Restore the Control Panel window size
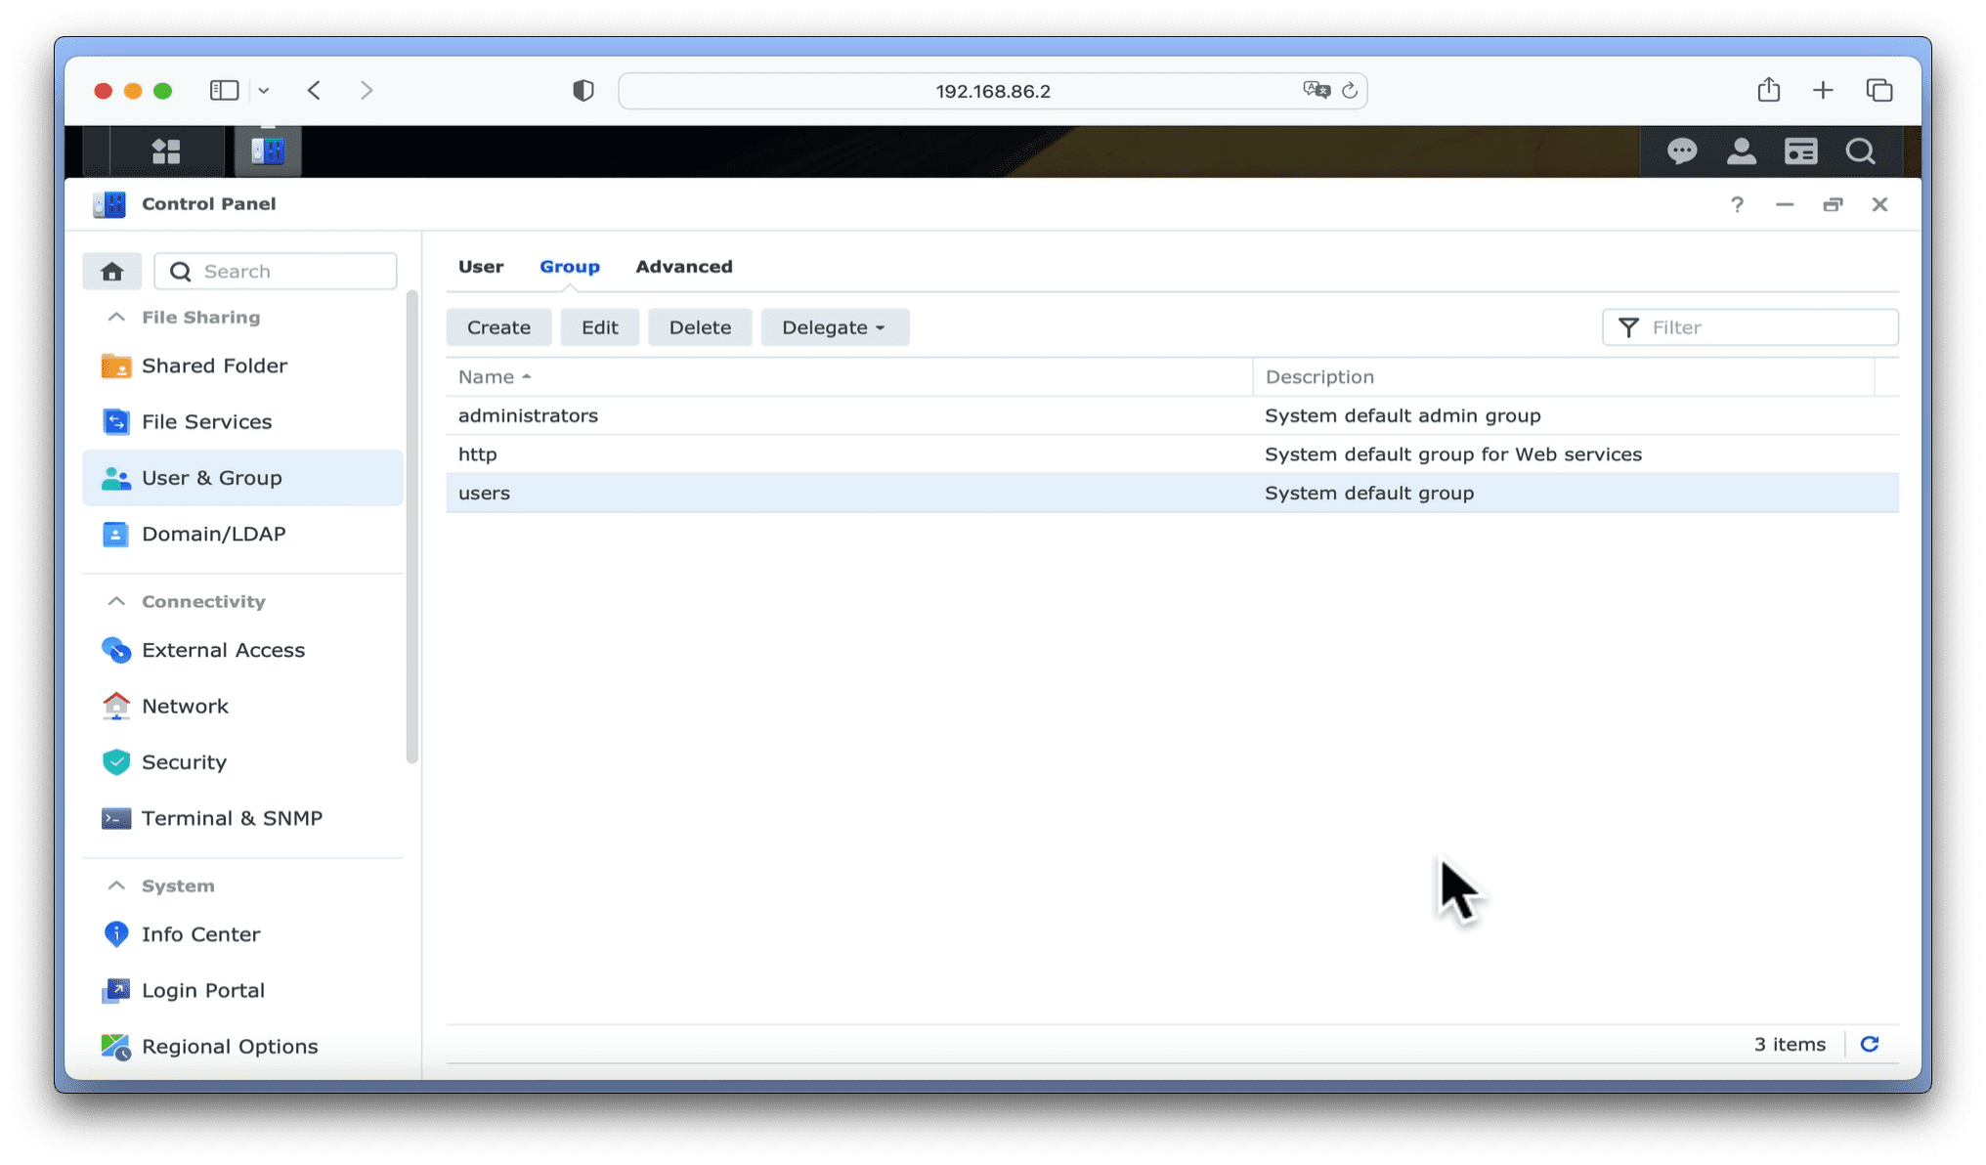Image resolution: width=1986 pixels, height=1165 pixels. 1833,204
